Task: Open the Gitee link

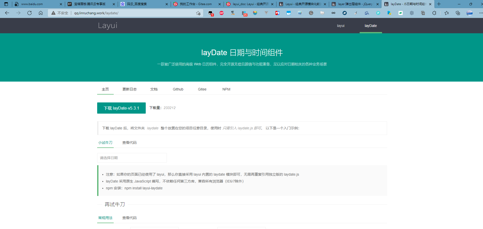Action: 202,89
